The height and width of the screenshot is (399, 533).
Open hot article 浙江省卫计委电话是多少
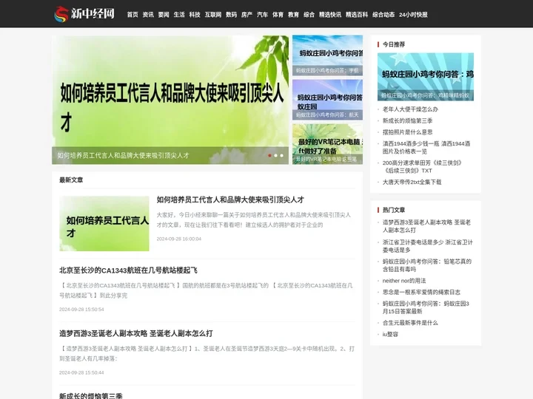pyautogui.click(x=428, y=246)
